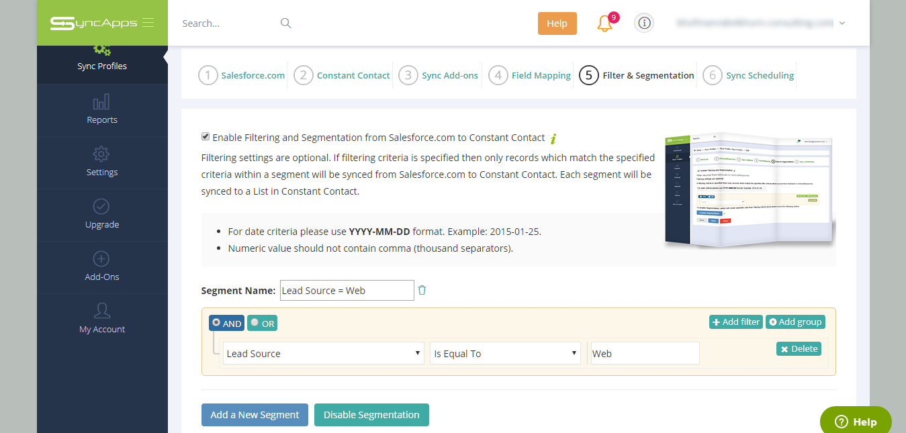Viewport: 906px width, 433px height.
Task: Click Add group button
Action: 795,322
